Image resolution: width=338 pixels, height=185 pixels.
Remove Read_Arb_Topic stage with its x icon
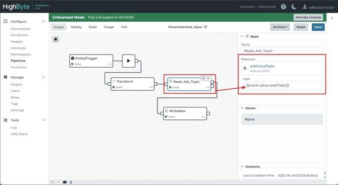208,78
